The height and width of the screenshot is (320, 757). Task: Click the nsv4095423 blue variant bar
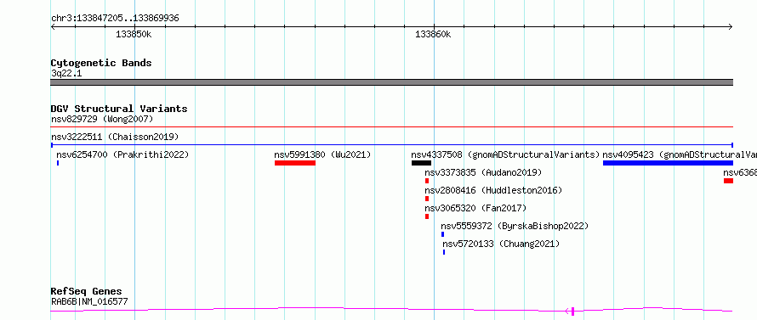(x=669, y=163)
